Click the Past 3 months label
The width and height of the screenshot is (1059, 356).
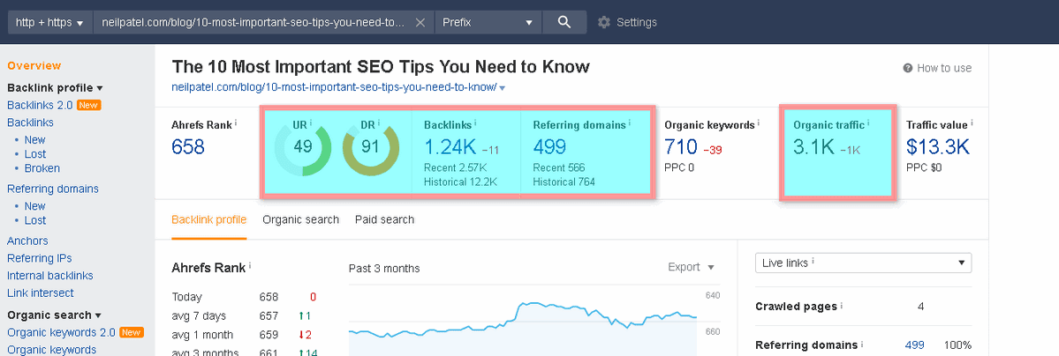(384, 269)
